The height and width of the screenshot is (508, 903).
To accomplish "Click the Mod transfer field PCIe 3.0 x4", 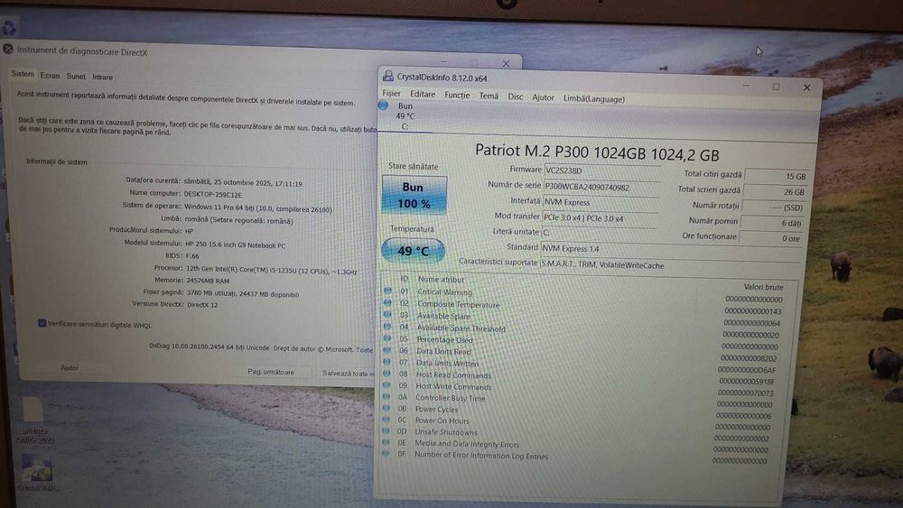I will (x=600, y=218).
